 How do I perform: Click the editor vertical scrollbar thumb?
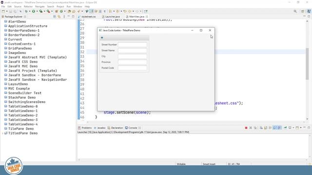pyautogui.click(x=307, y=64)
